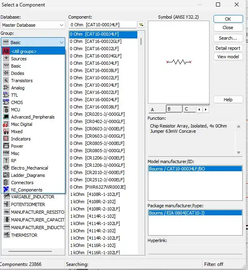248x270 pixels.
Task: Select component 0 Ohm [CAY10-000J4LF]
Action: pos(103,85)
